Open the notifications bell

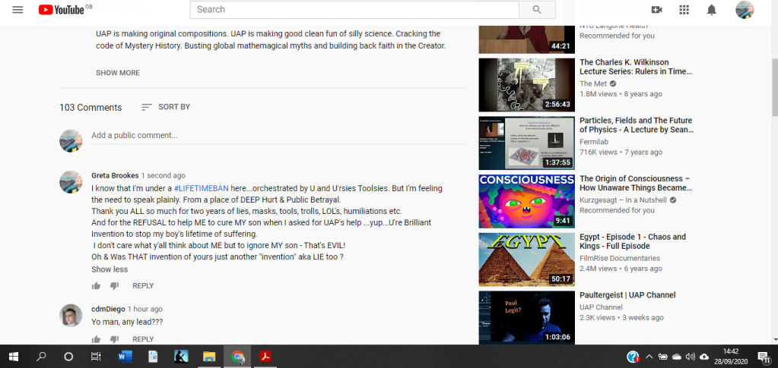(x=711, y=10)
